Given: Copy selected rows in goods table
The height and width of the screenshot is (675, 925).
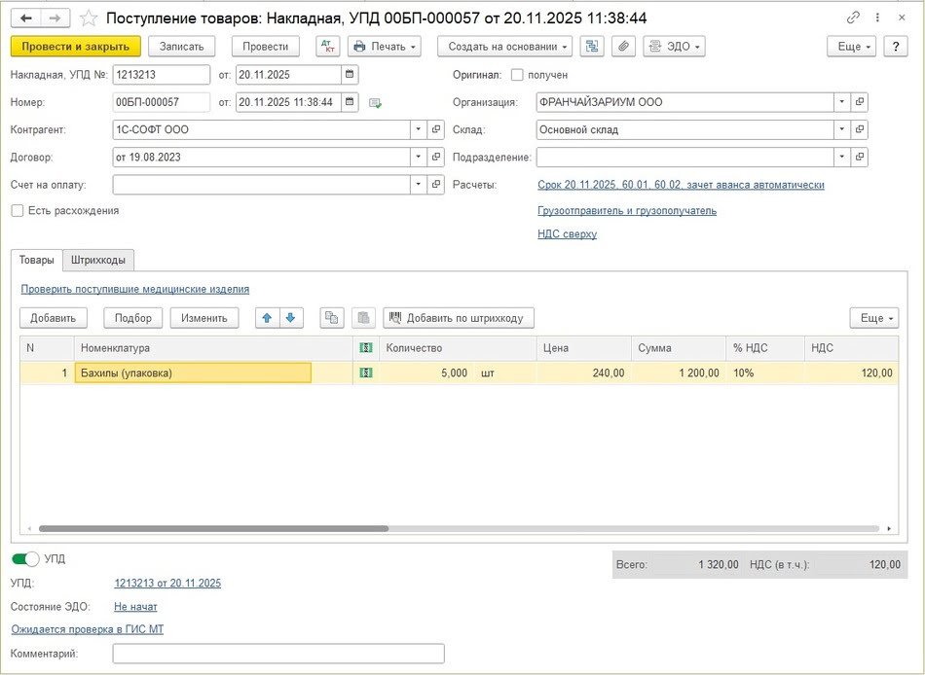Looking at the screenshot, I should tap(332, 318).
